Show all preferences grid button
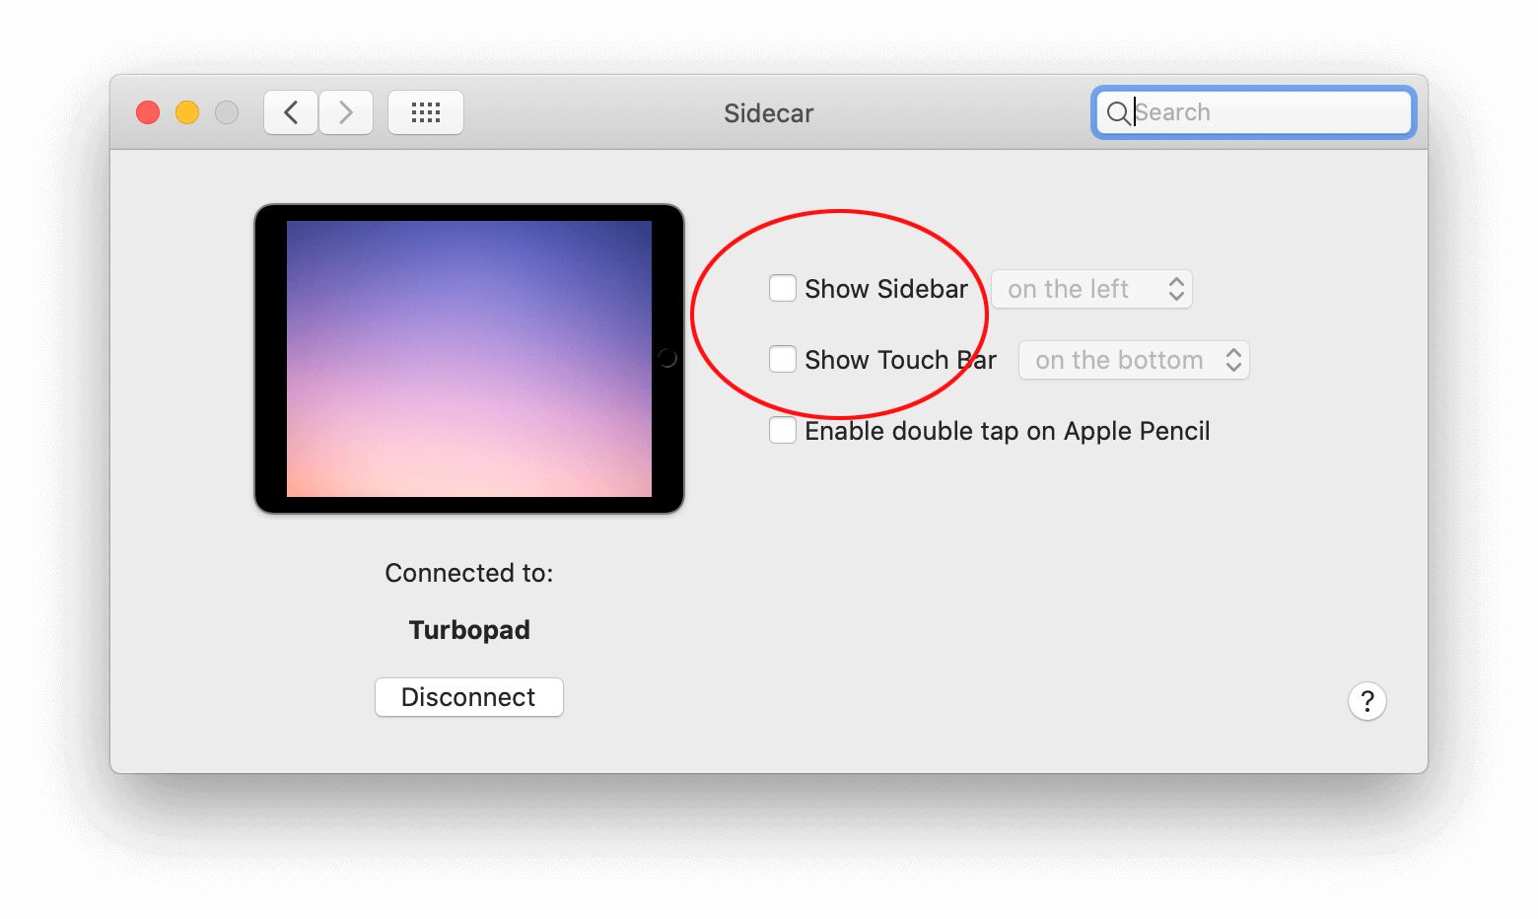 tap(426, 112)
